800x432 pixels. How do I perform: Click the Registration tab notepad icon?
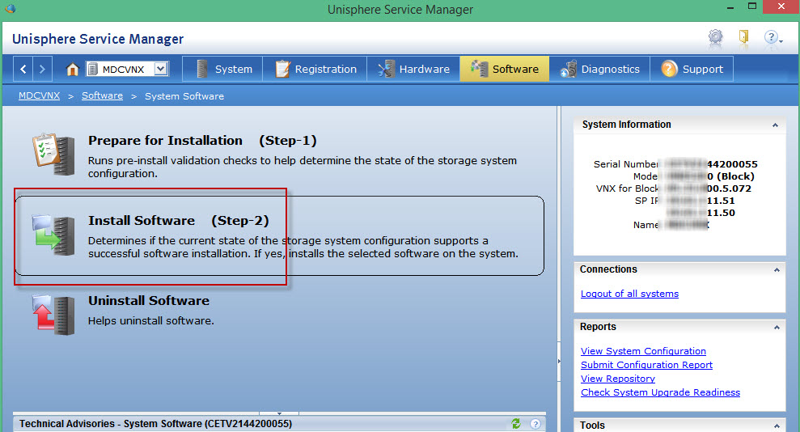[282, 69]
